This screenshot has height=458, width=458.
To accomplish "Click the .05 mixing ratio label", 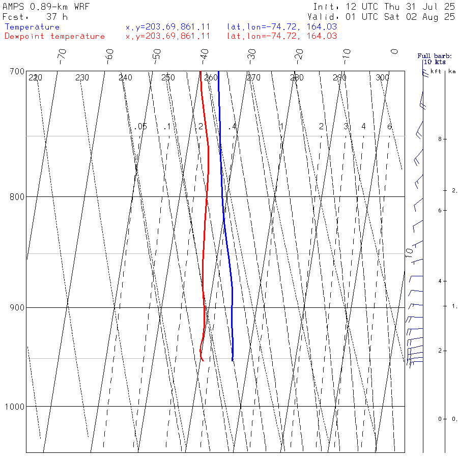I will [141, 127].
